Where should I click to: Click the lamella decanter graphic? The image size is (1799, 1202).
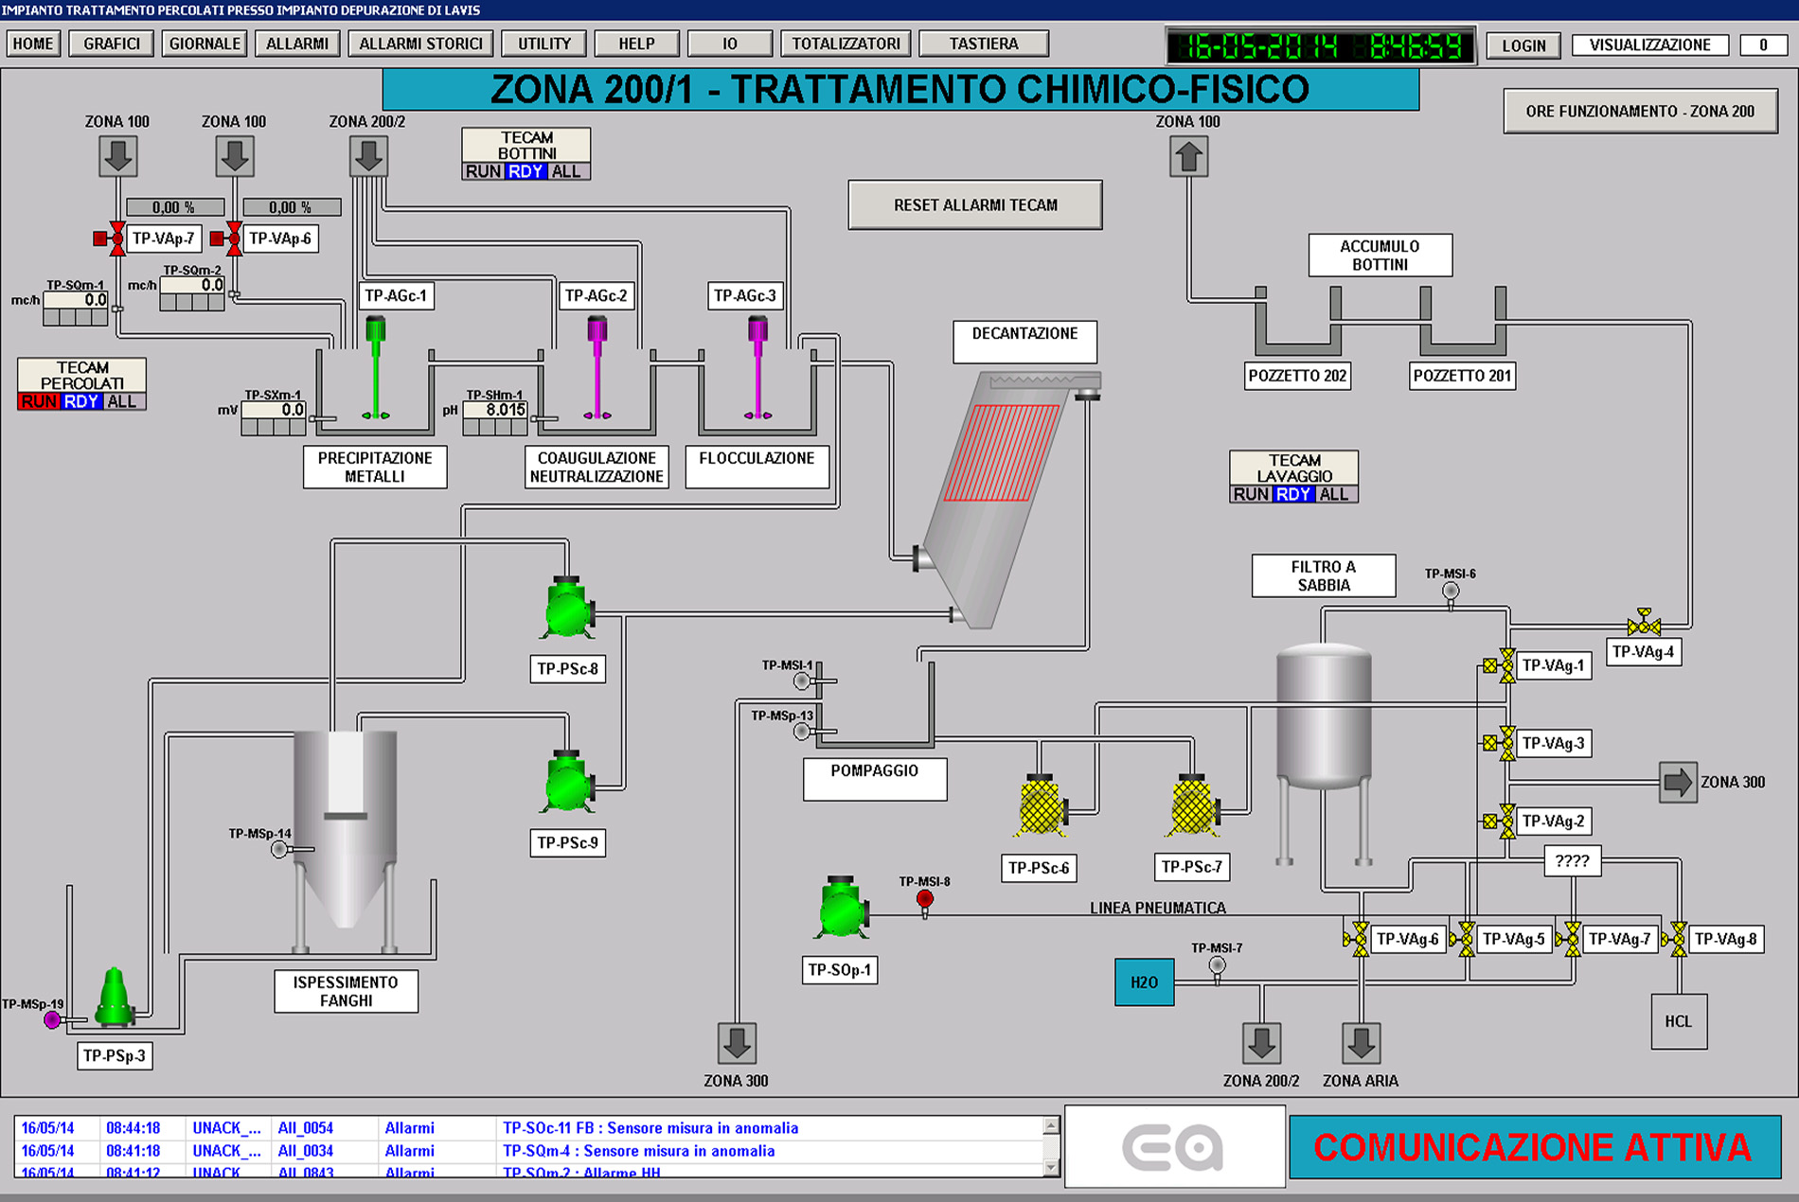tap(1008, 500)
